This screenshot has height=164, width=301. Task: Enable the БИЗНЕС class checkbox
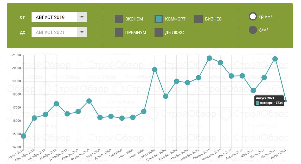pos(198,19)
